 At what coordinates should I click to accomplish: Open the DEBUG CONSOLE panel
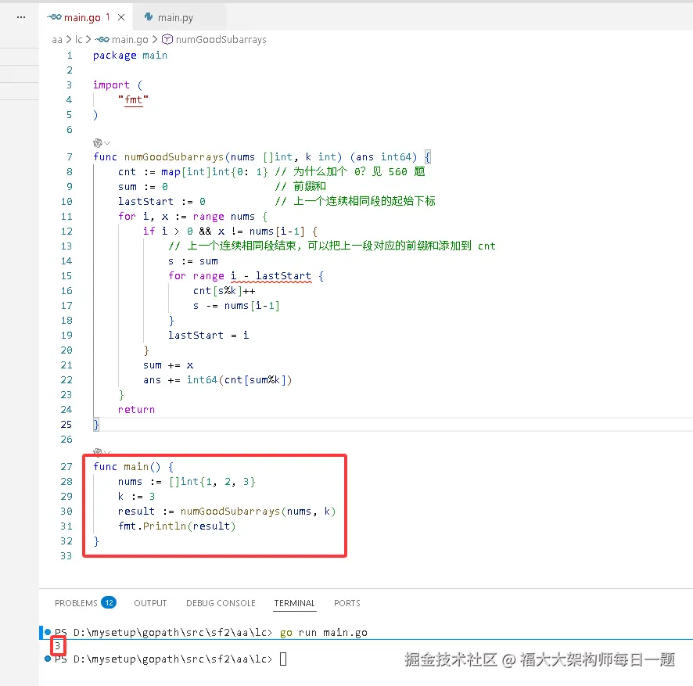221,603
